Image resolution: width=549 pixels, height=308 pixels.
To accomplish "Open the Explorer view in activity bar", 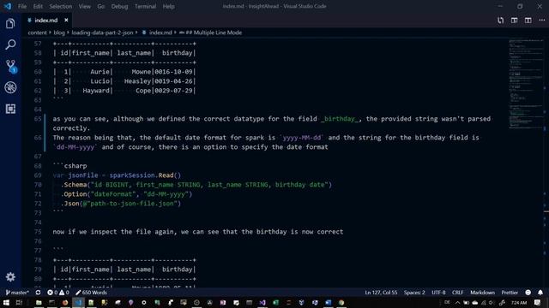I will click(10, 24).
